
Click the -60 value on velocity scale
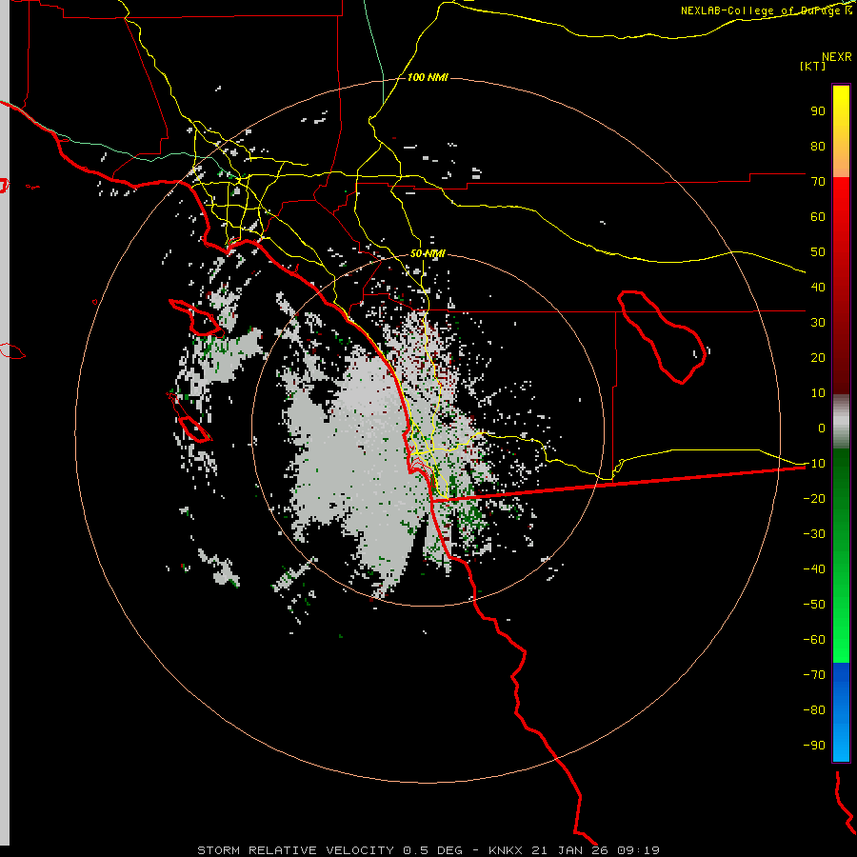pos(814,640)
